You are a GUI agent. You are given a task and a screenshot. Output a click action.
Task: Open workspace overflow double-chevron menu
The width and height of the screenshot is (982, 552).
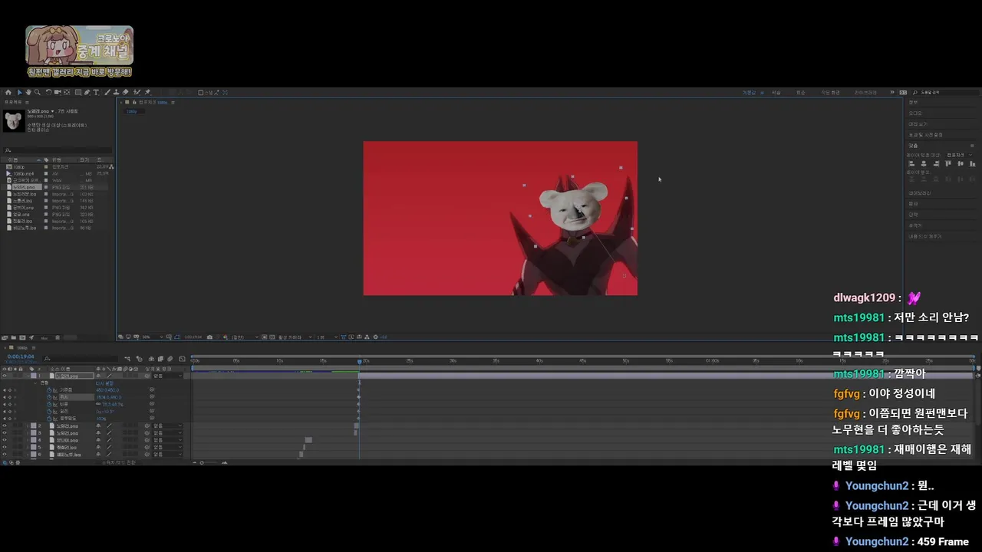coord(892,92)
